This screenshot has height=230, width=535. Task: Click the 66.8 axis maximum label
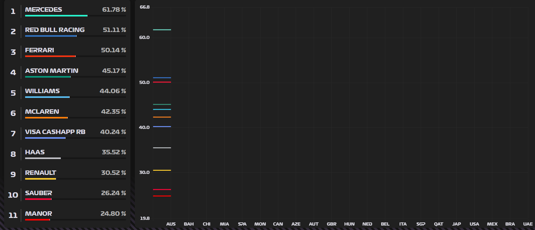click(x=145, y=7)
